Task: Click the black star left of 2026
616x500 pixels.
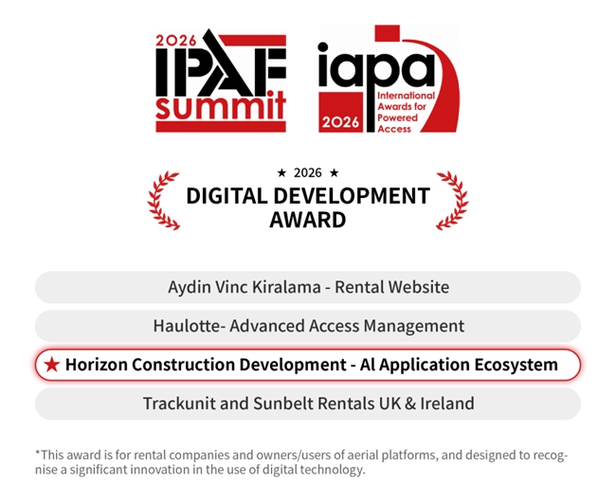Action: (x=281, y=173)
